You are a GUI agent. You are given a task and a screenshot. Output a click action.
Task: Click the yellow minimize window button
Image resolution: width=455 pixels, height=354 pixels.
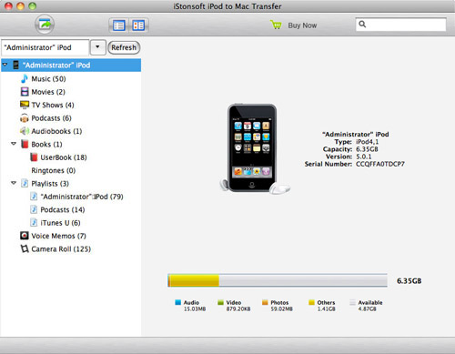pyautogui.click(x=20, y=6)
